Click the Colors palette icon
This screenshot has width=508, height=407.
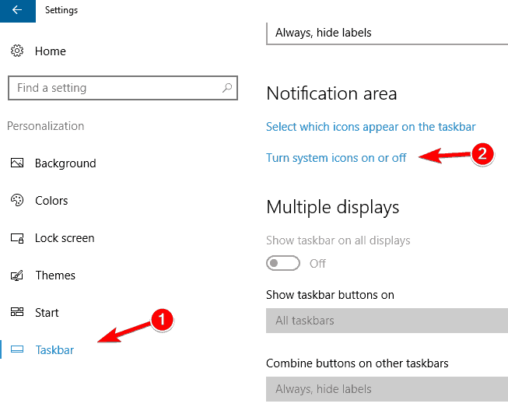pos(17,201)
